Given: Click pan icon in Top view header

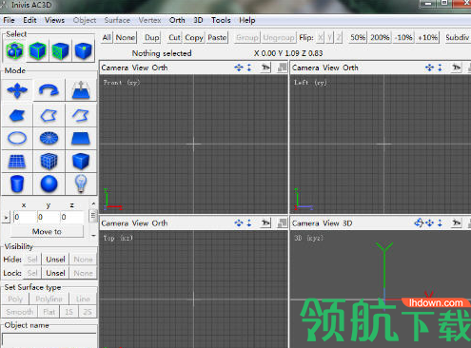Looking at the screenshot, I should point(239,223).
